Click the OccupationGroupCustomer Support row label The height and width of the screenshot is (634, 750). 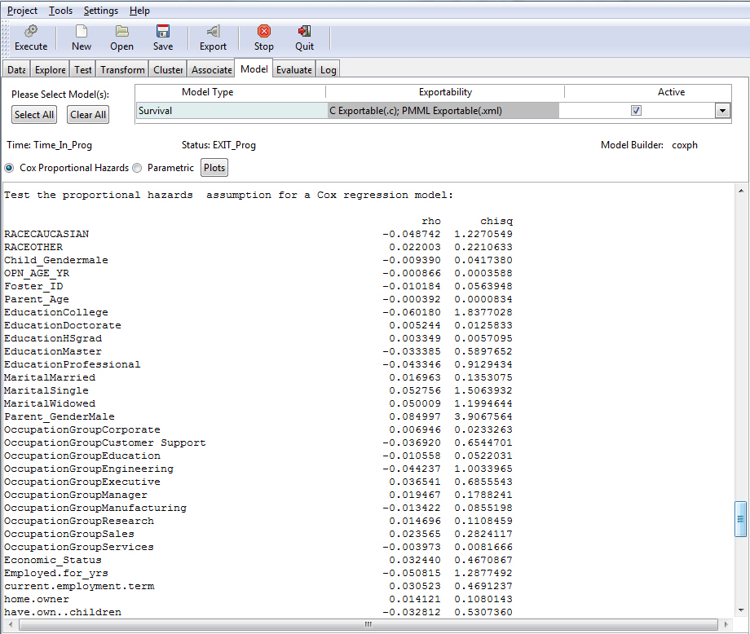point(104,443)
